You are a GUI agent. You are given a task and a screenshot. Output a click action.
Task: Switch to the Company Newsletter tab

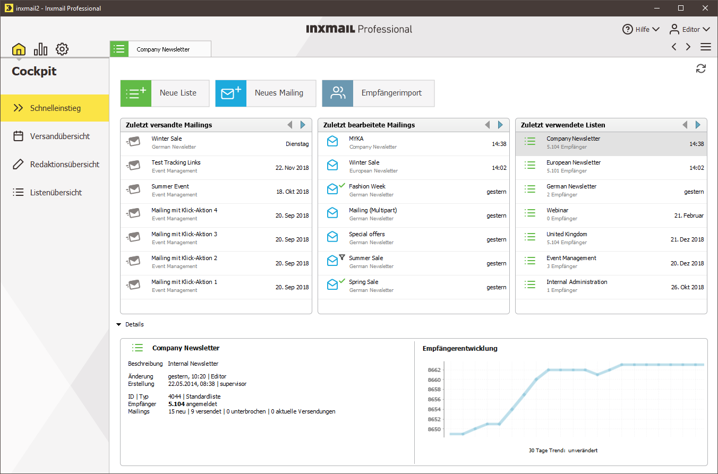pos(160,49)
